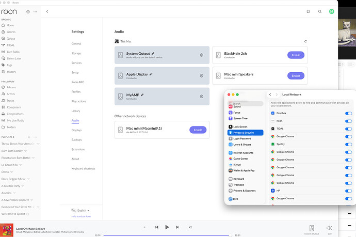The image size is (356, 237).
Task: Enable the BlackHole 2ch audio device
Action: click(x=295, y=55)
